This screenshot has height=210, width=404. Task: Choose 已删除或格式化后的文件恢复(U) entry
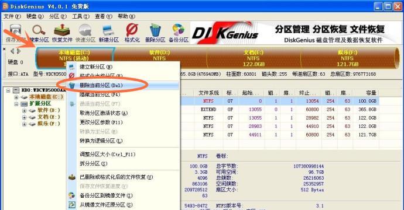click(123, 177)
